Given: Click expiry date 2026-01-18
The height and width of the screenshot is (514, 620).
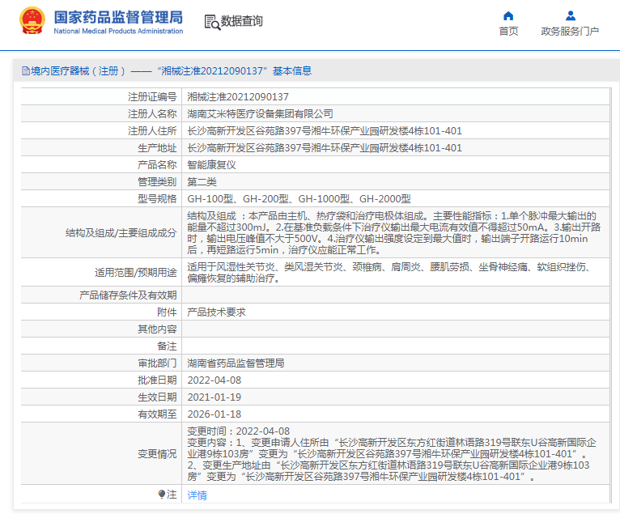Looking at the screenshot, I should (214, 414).
